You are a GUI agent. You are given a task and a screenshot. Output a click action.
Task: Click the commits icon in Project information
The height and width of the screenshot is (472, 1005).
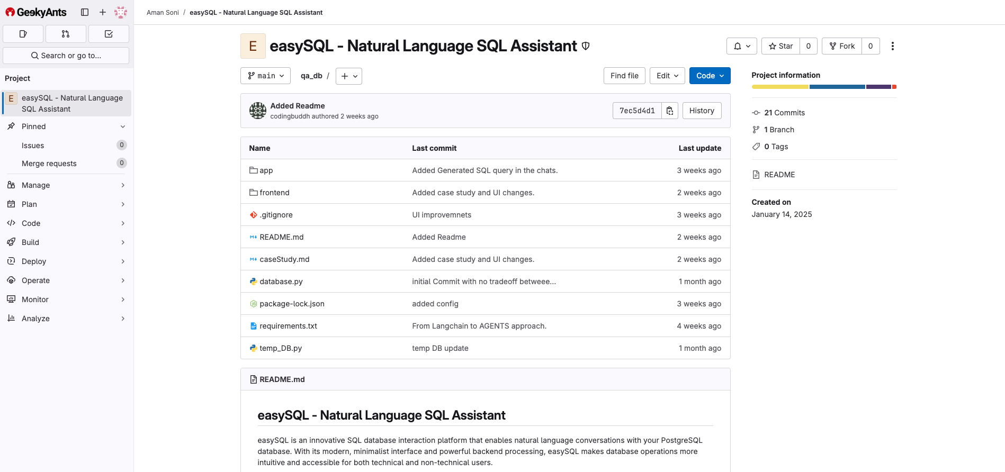tap(756, 113)
